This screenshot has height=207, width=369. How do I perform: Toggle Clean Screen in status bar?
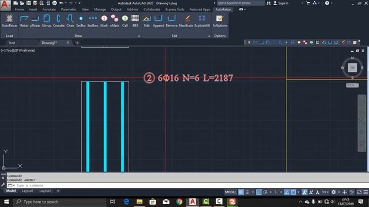359,192
